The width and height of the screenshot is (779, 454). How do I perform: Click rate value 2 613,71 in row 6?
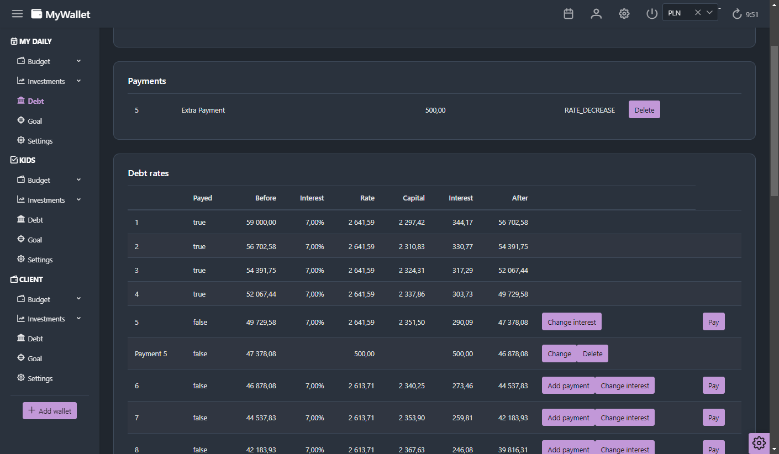[x=361, y=386]
